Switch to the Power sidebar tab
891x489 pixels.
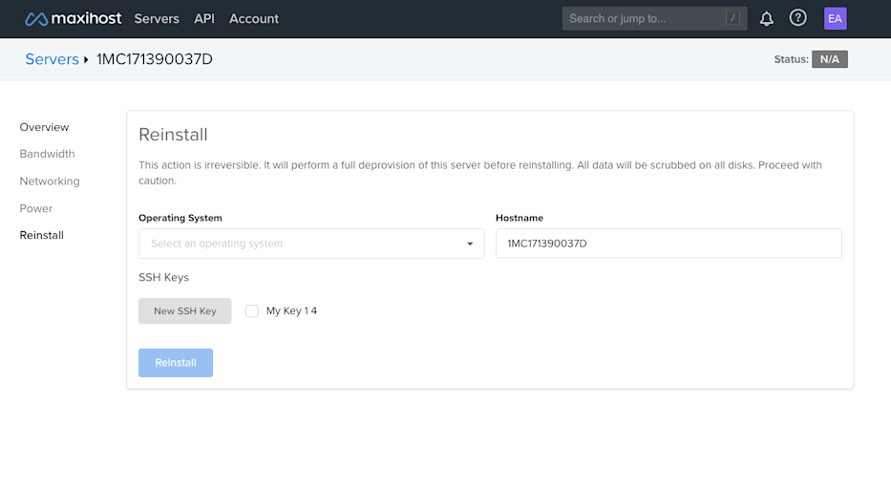[x=35, y=208]
